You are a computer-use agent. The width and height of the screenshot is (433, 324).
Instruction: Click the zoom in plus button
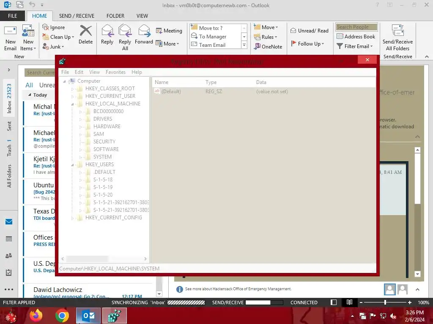410,302
